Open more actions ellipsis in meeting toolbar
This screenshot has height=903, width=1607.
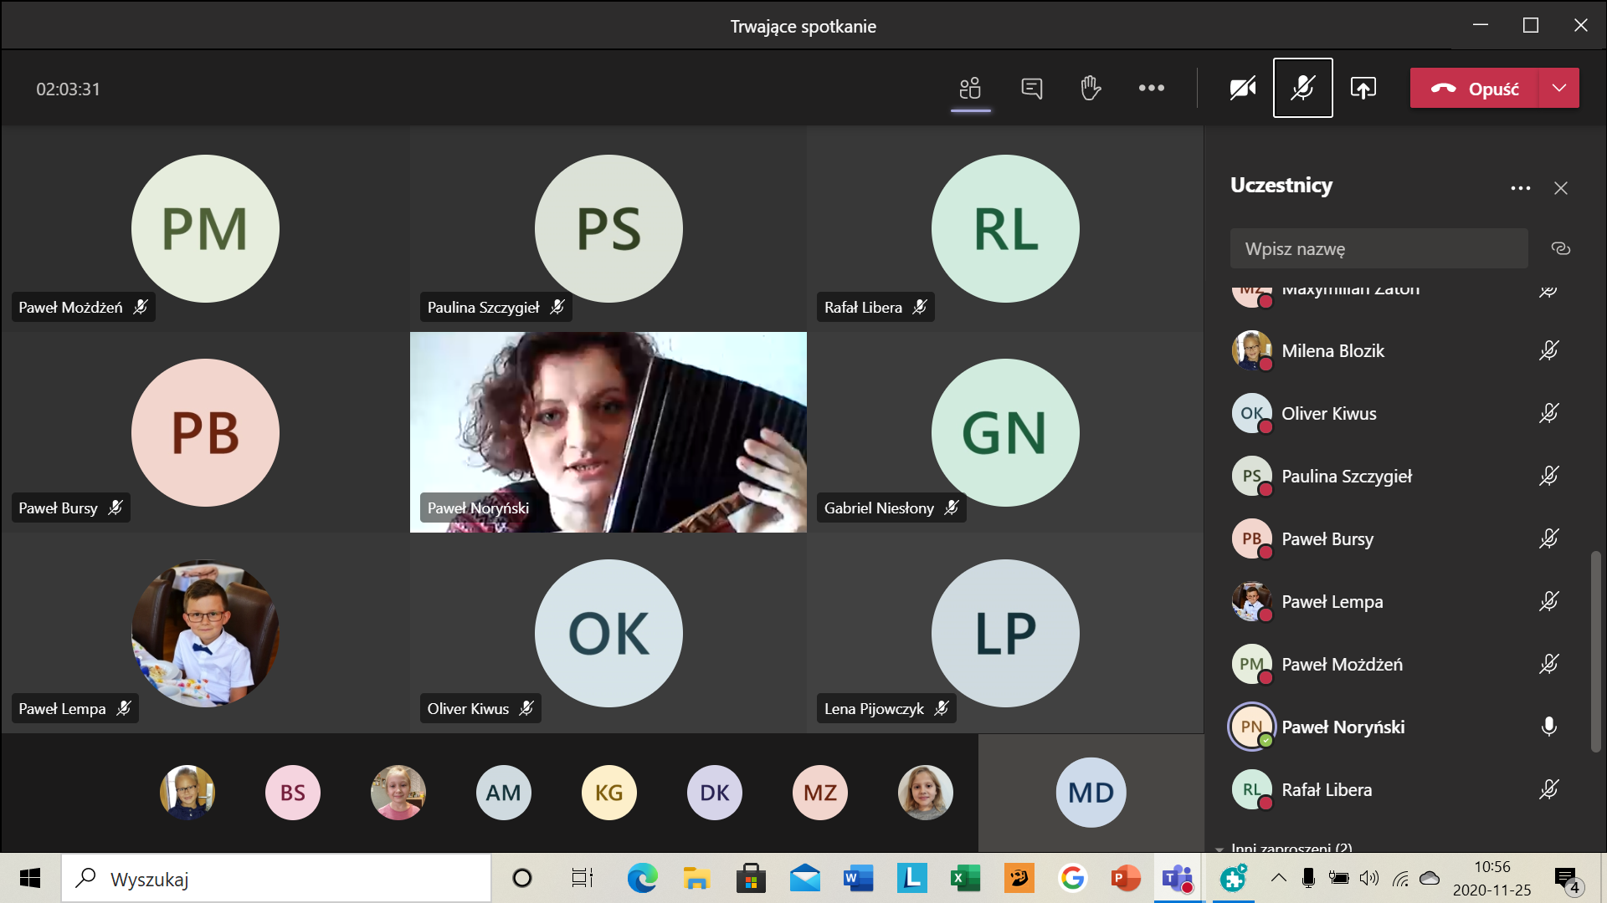coord(1151,88)
